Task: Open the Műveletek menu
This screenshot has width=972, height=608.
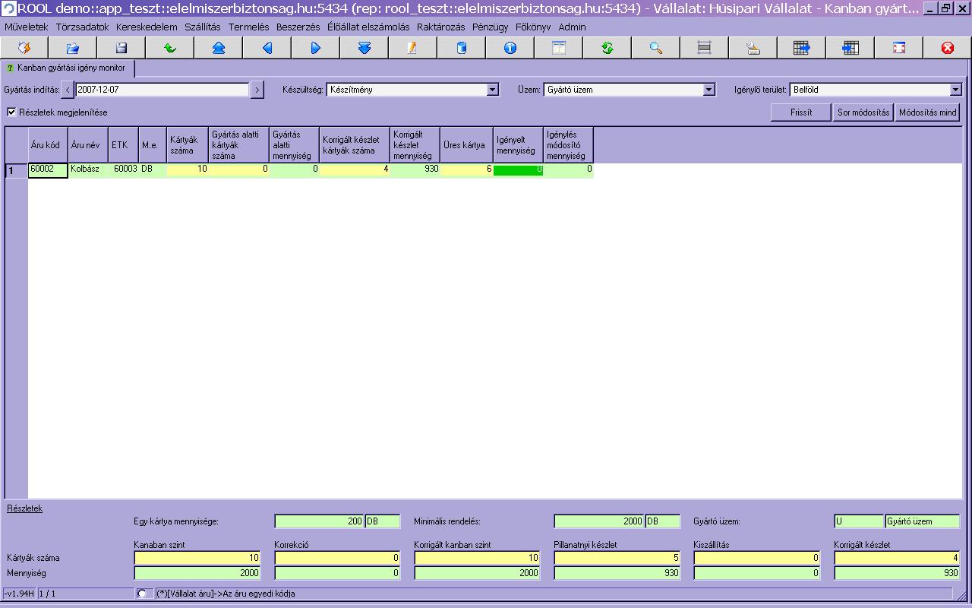Action: click(27, 27)
